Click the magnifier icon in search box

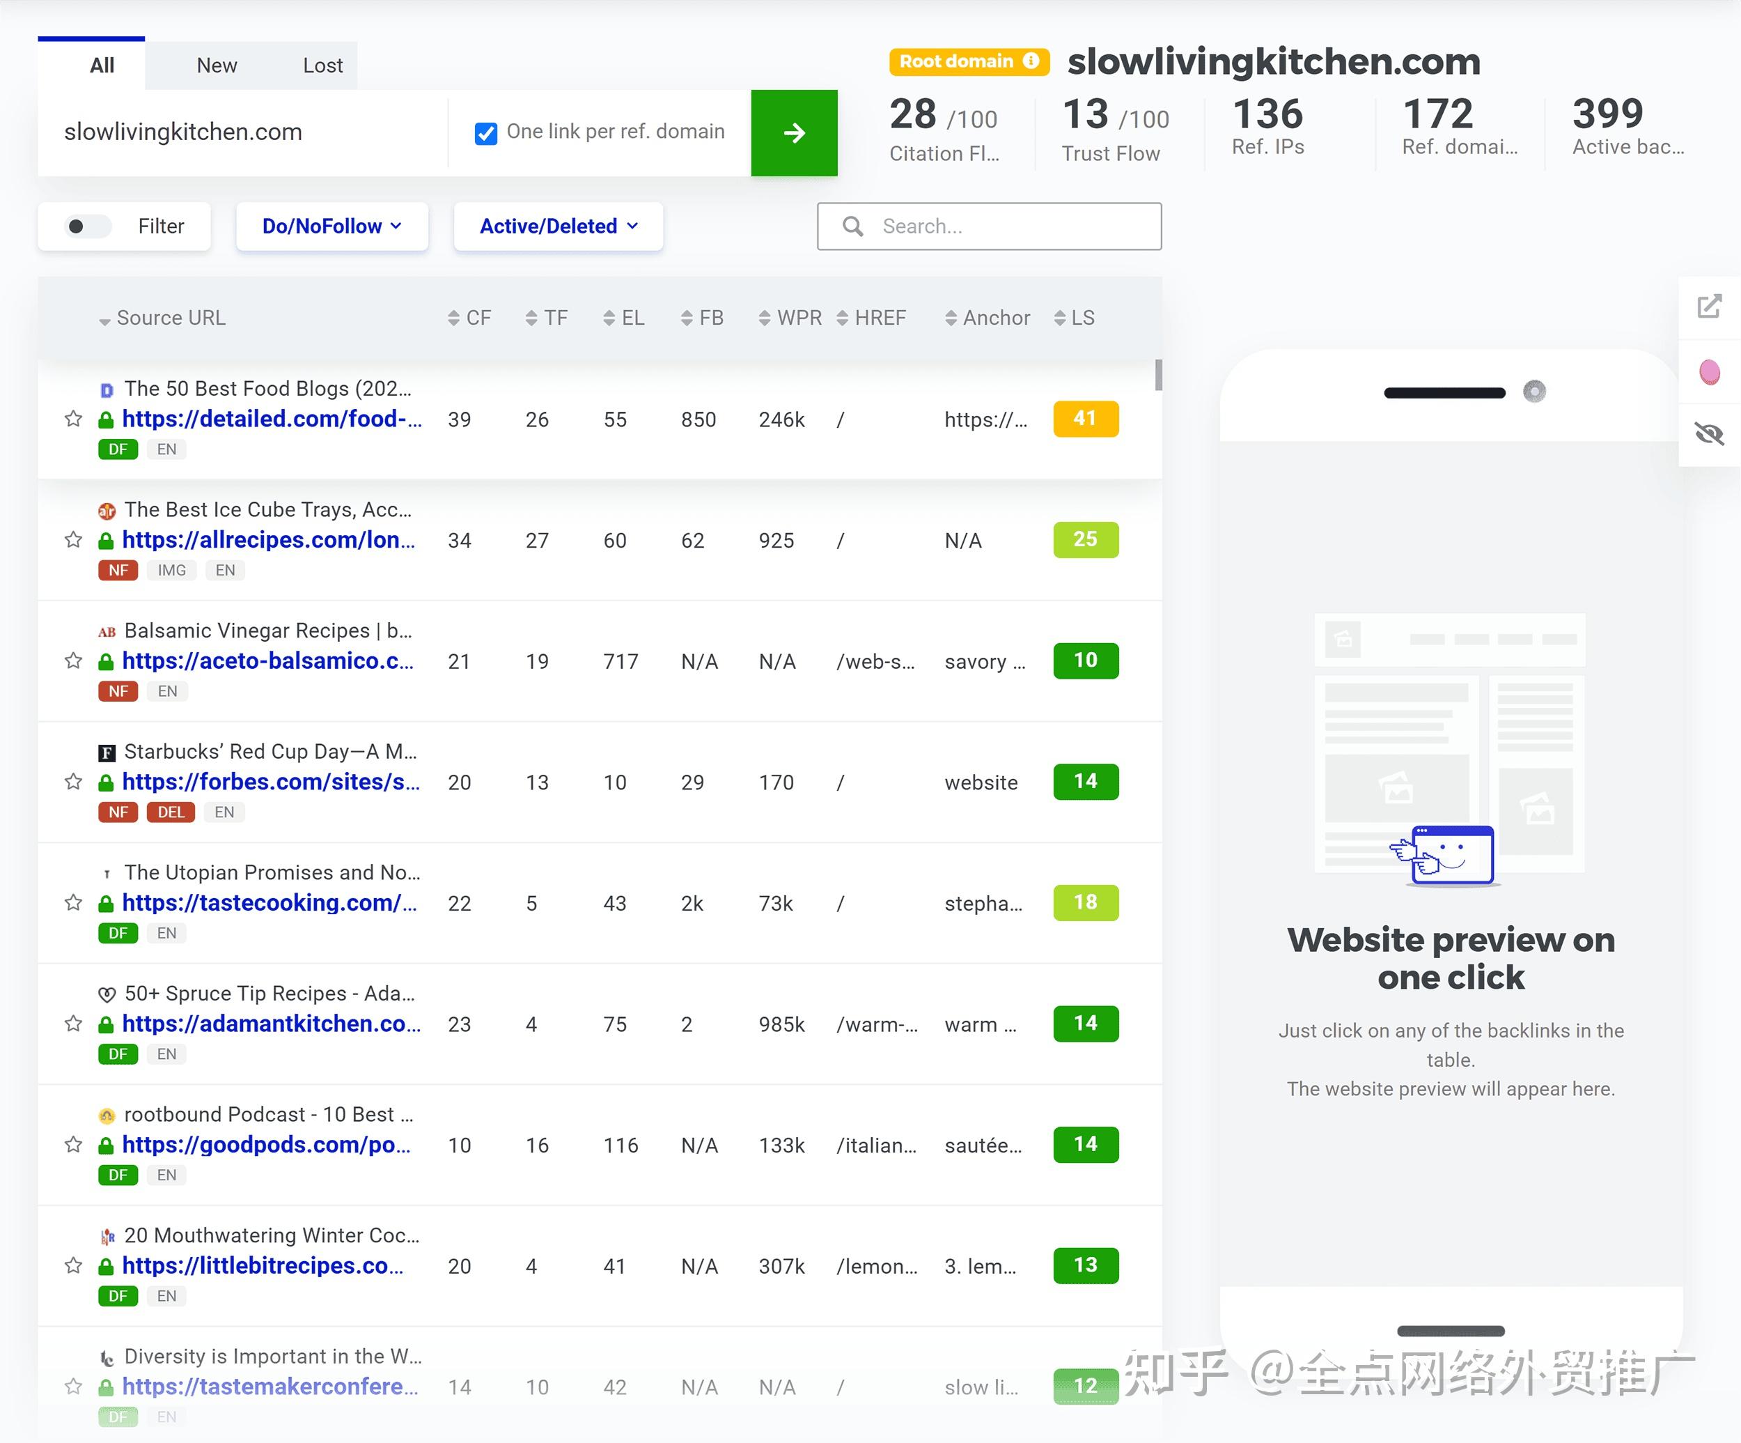pyautogui.click(x=852, y=226)
